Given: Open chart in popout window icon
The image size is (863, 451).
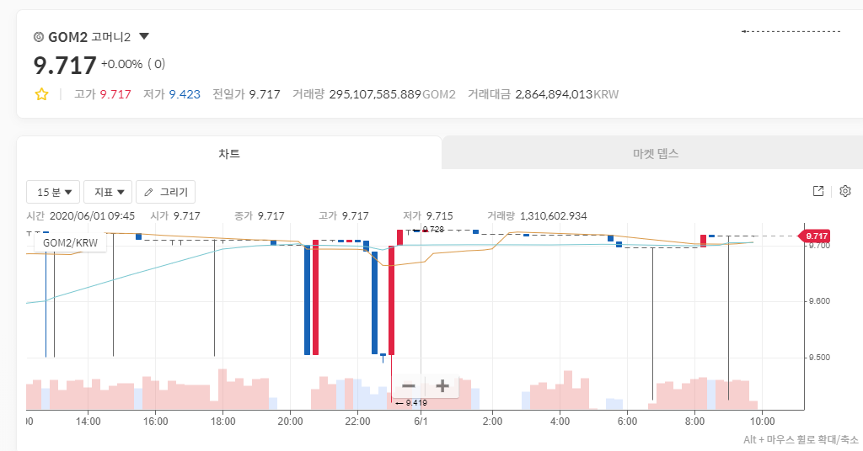Looking at the screenshot, I should point(817,191).
